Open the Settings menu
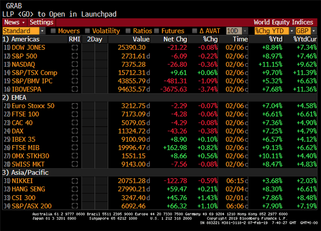This screenshot has height=231, width=321. click(x=42, y=22)
